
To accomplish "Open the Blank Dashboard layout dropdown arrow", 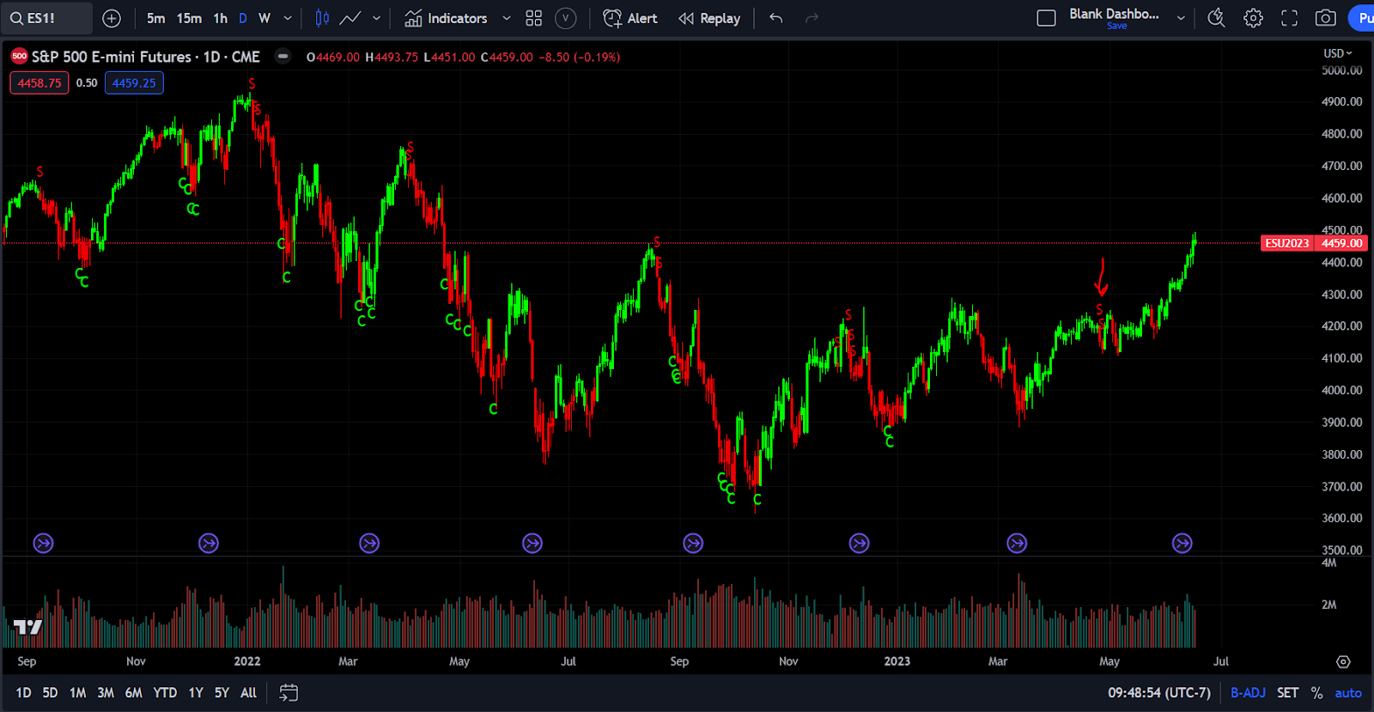I will [1181, 18].
